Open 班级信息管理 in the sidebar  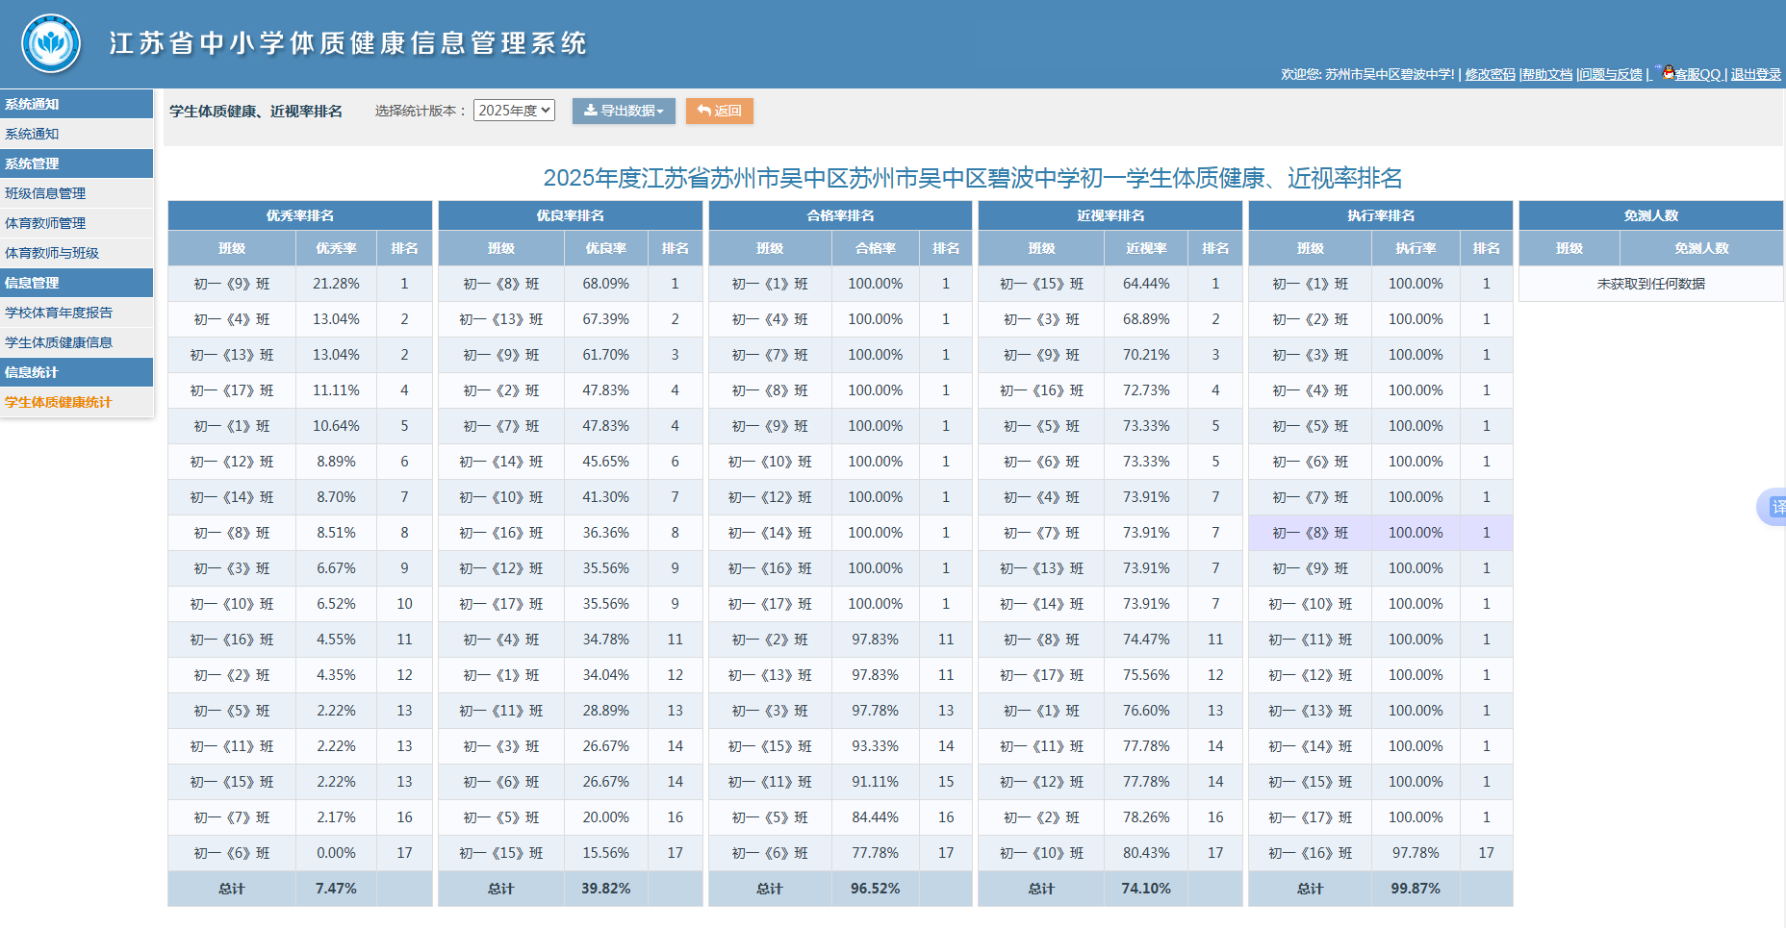[45, 193]
